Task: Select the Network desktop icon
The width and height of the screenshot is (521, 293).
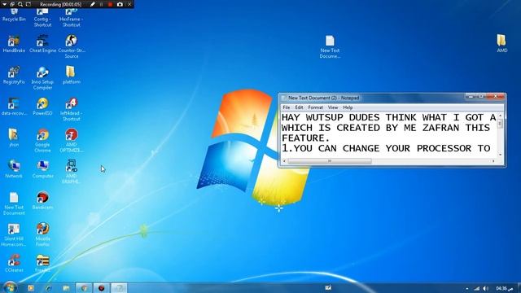Action: pyautogui.click(x=14, y=168)
